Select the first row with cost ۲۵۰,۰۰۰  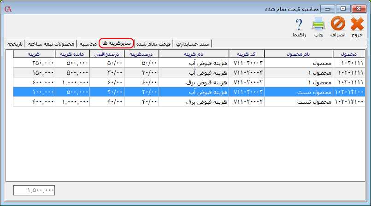(184, 63)
